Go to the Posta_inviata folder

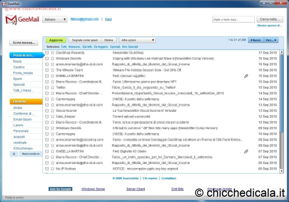click(x=23, y=73)
